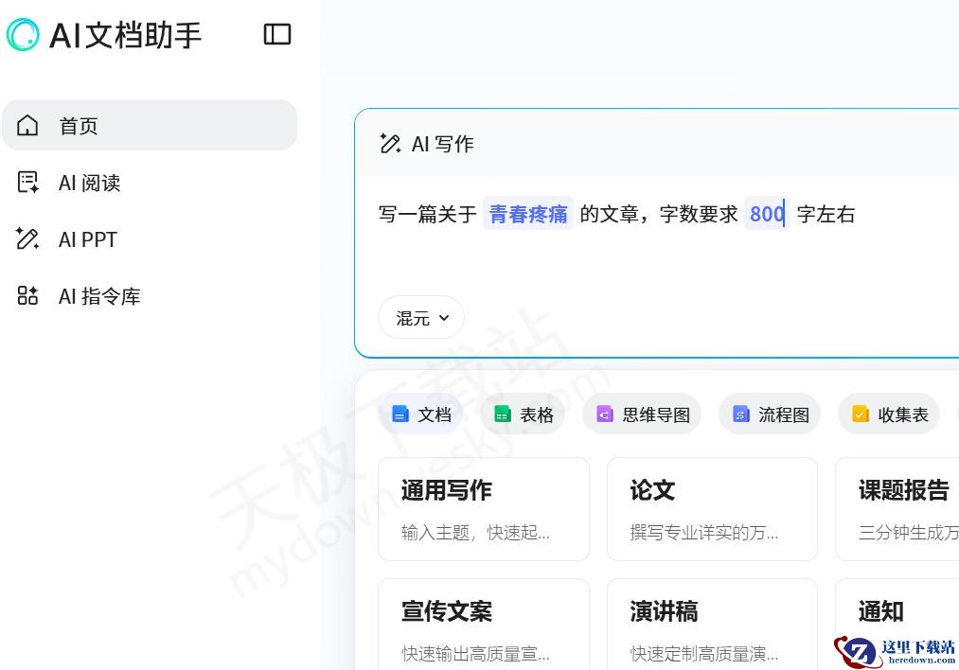Select the 思维导图 type tab
959x670 pixels.
coord(642,414)
